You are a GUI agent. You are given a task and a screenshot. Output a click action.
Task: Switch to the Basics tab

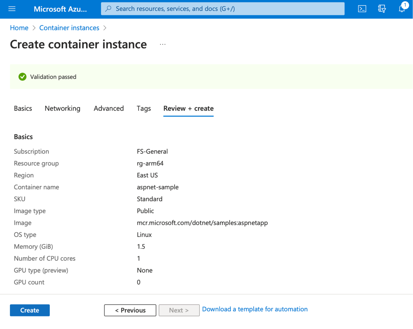click(x=23, y=109)
